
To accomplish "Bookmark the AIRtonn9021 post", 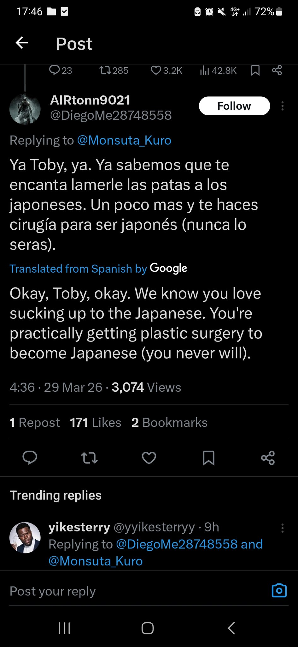I will click(208, 458).
